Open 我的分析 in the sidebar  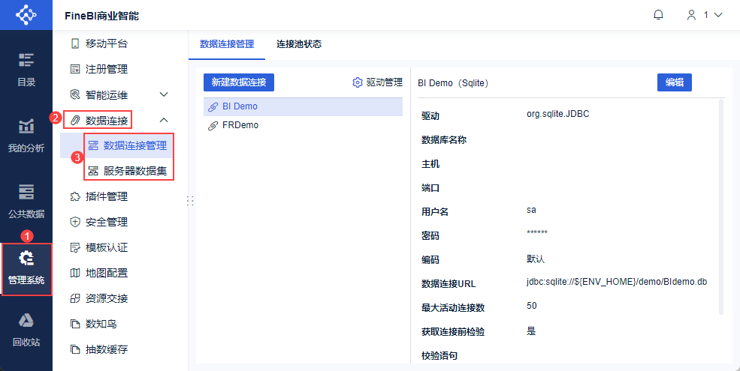[26, 136]
